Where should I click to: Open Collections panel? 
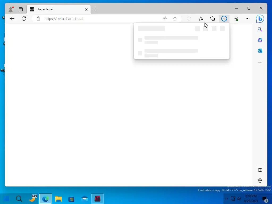[x=212, y=19]
